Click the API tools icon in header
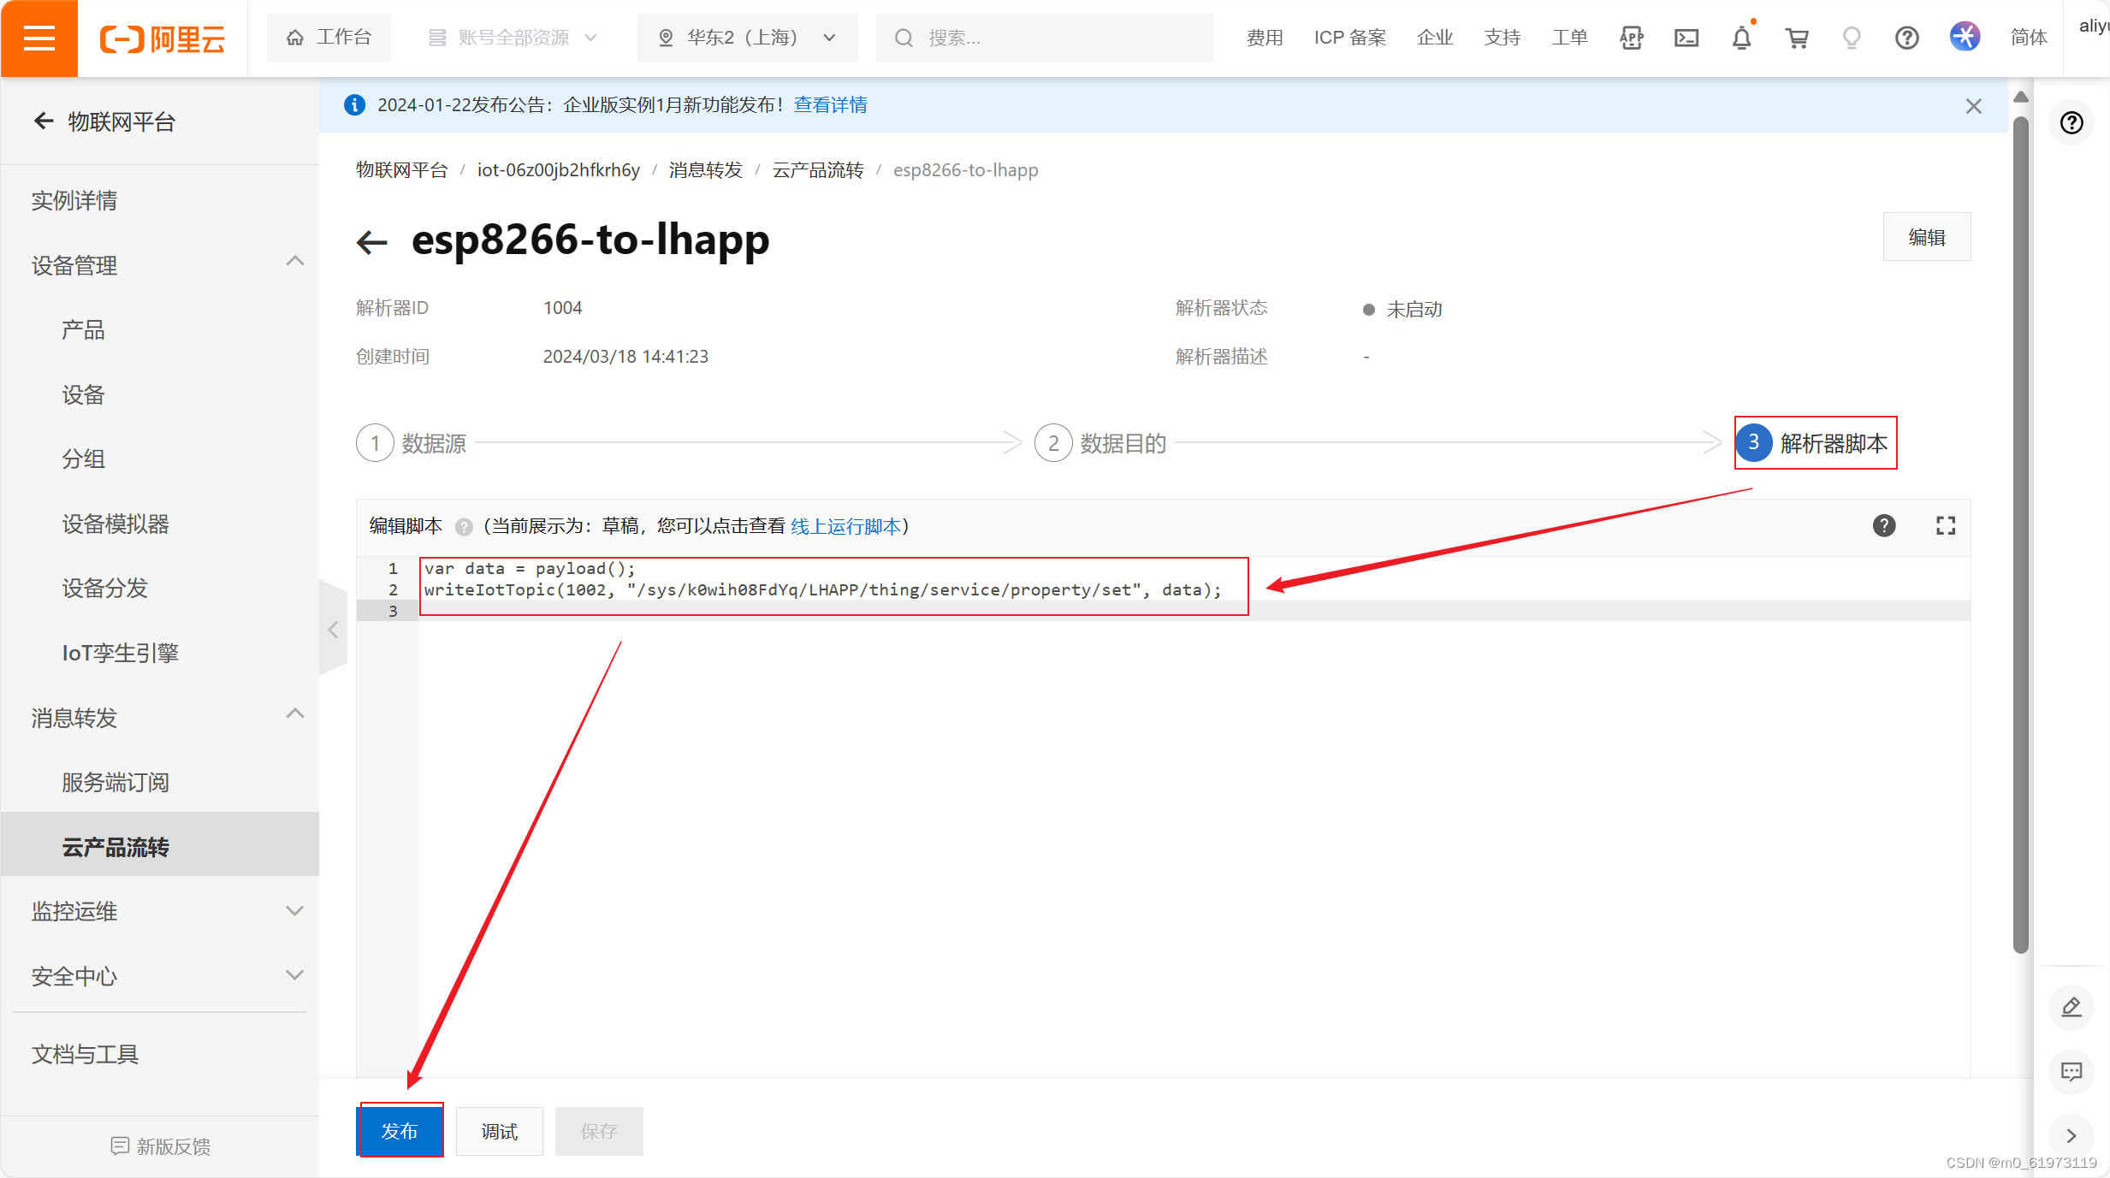Screen dimensions: 2110x1178 coord(1631,38)
